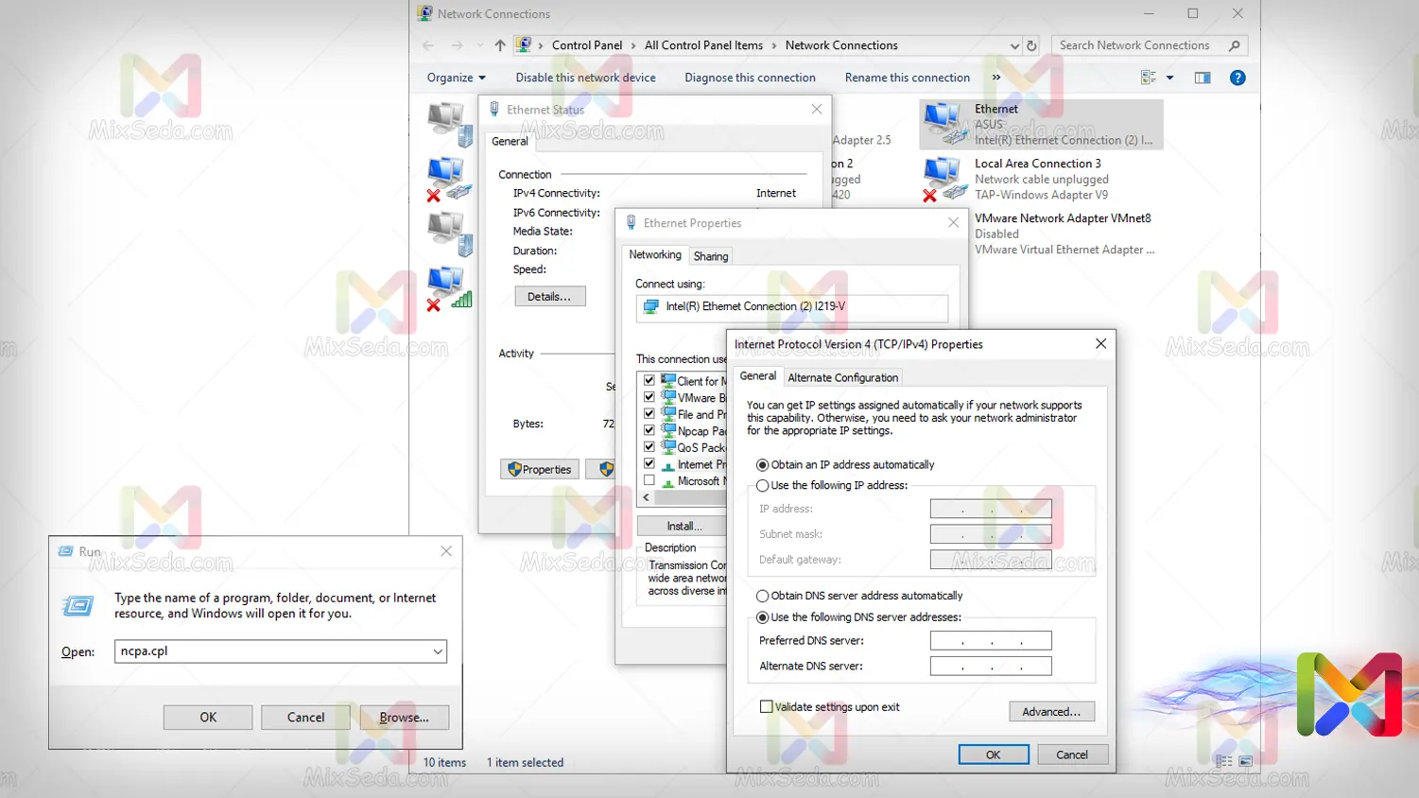Select Use the following IP address

click(763, 486)
